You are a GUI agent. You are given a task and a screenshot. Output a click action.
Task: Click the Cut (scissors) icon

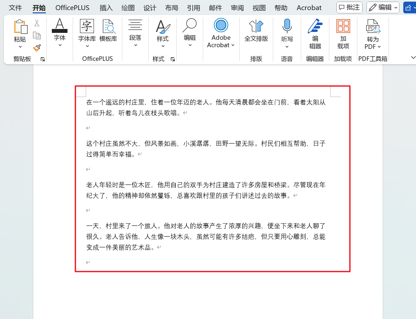point(37,23)
